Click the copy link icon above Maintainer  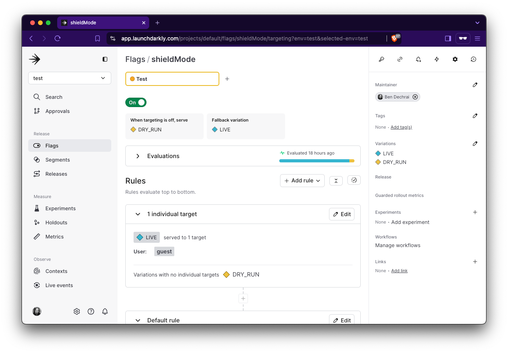(x=400, y=59)
